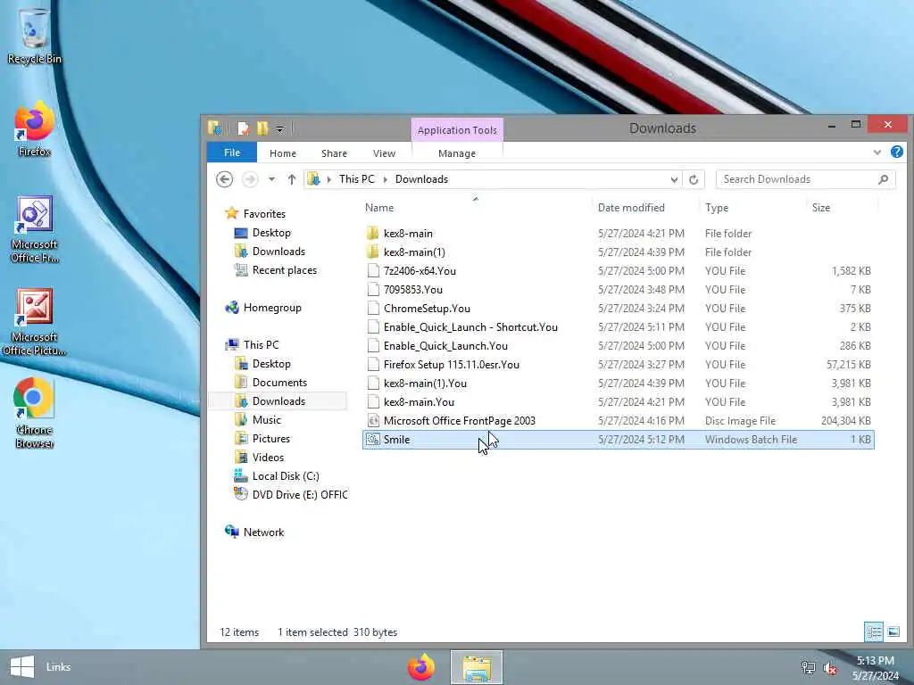Open Customize Quick Access Toolbar dropdown
This screenshot has width=914, height=685.
(x=280, y=128)
